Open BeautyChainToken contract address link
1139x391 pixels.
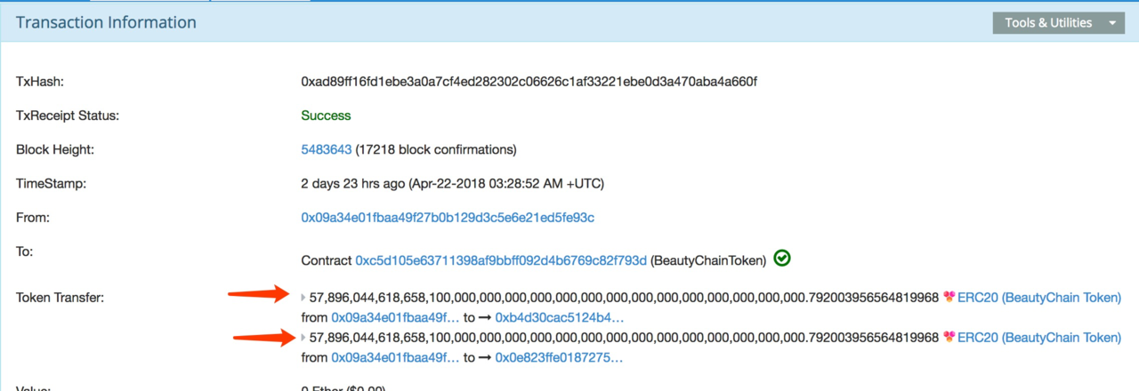pos(501,260)
